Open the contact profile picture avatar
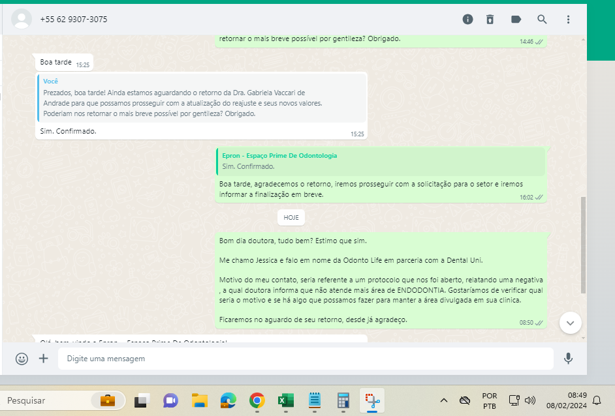615x416 pixels. [x=22, y=19]
